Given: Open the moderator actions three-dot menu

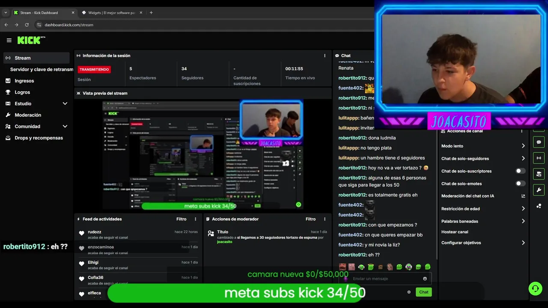Looking at the screenshot, I should click(325, 219).
